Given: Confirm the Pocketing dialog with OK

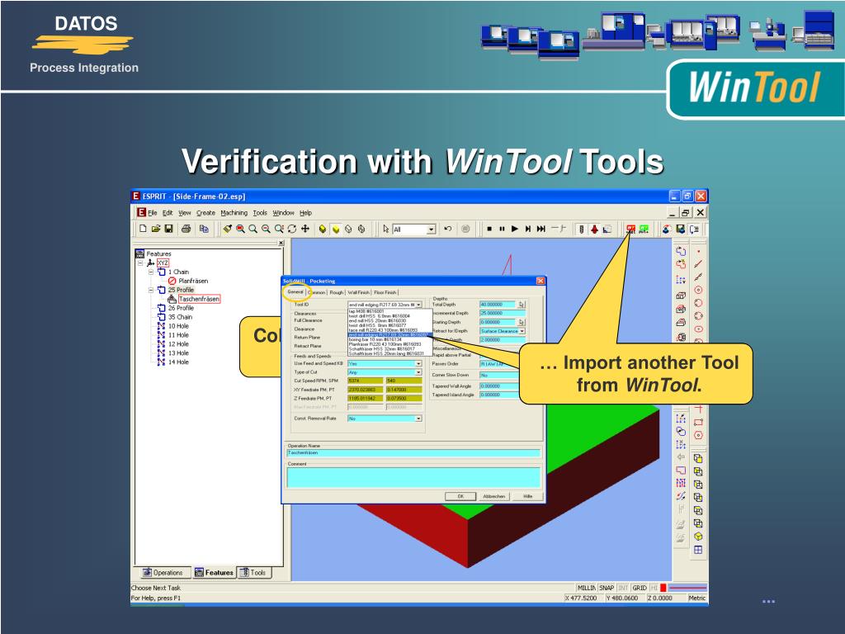Looking at the screenshot, I should (460, 496).
